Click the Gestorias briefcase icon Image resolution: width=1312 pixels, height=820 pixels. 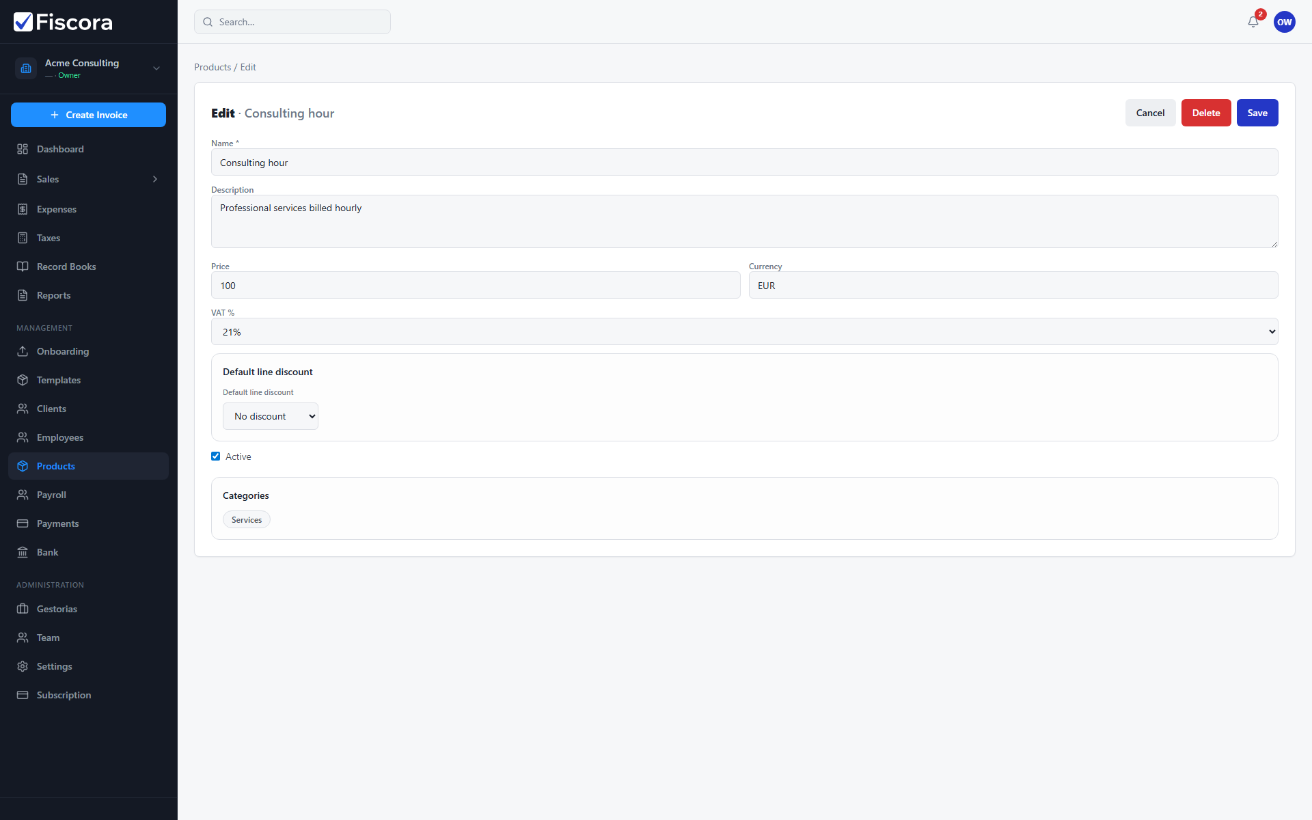click(x=23, y=609)
